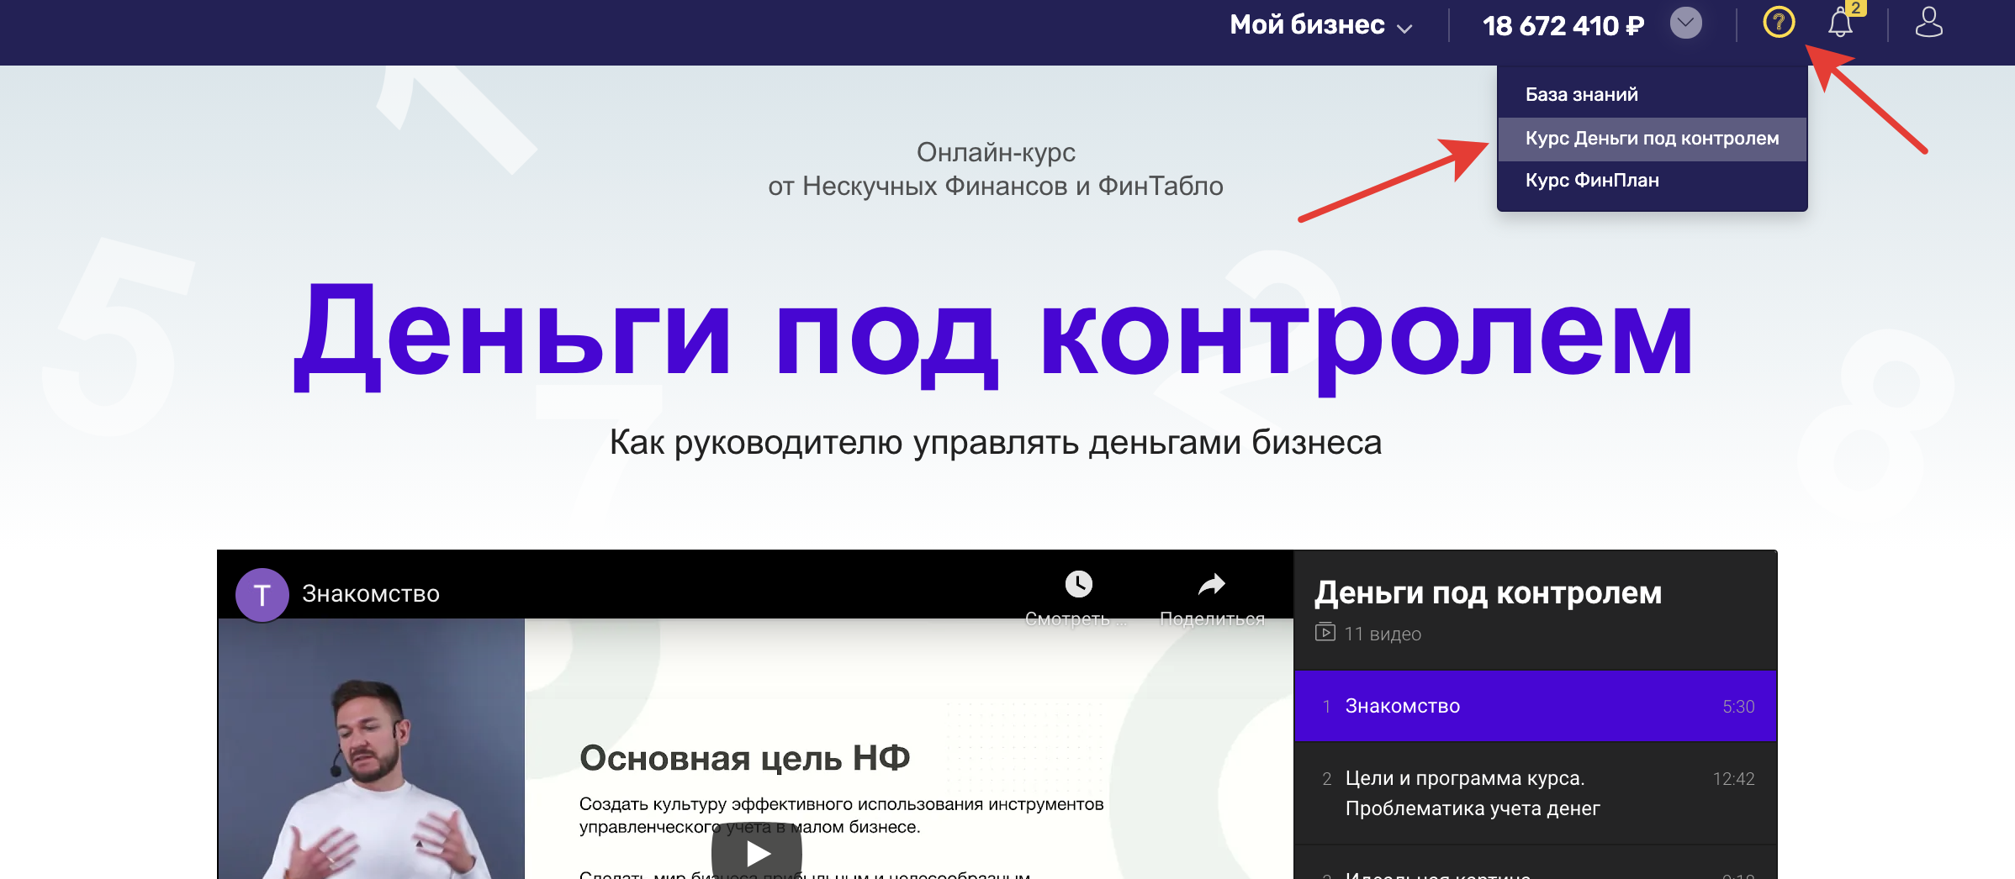Expand the balance dropdown chevron circle
Screen dimensions: 2015x879
tap(1685, 23)
